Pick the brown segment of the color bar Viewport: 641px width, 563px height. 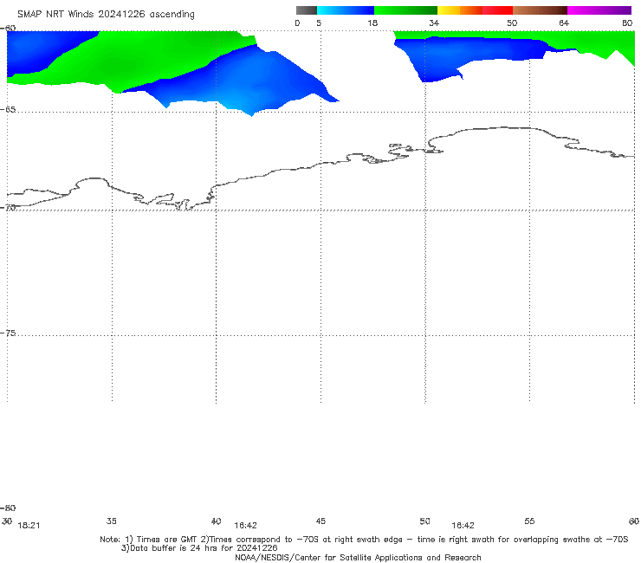540,10
